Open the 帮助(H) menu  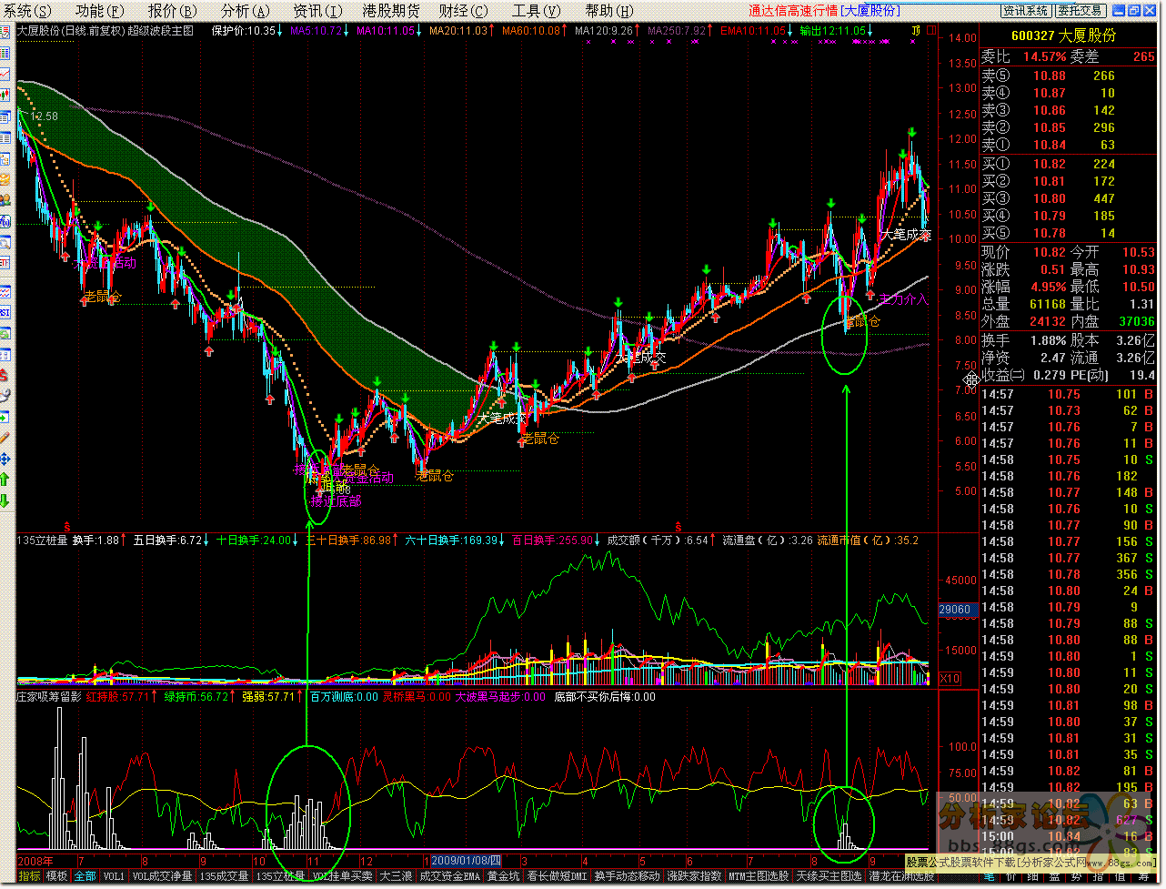point(608,11)
